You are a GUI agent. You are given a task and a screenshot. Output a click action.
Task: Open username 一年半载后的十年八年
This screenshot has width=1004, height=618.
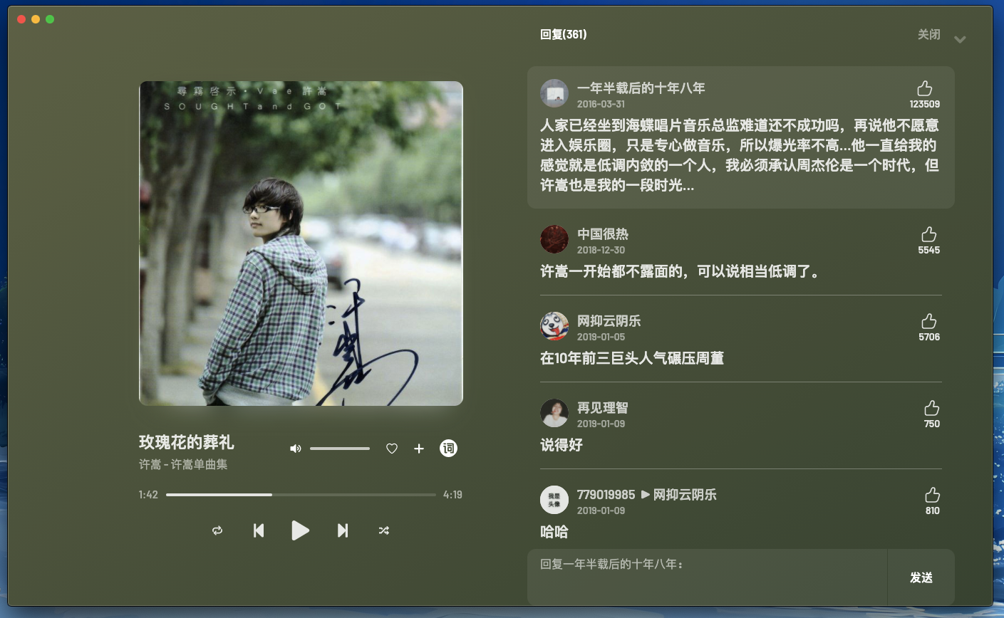(x=641, y=88)
